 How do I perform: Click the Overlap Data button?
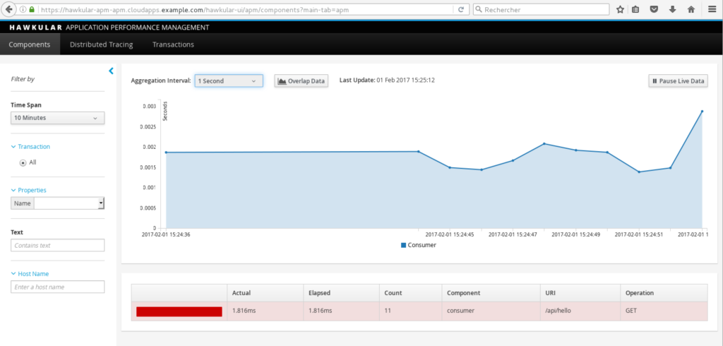coord(301,81)
